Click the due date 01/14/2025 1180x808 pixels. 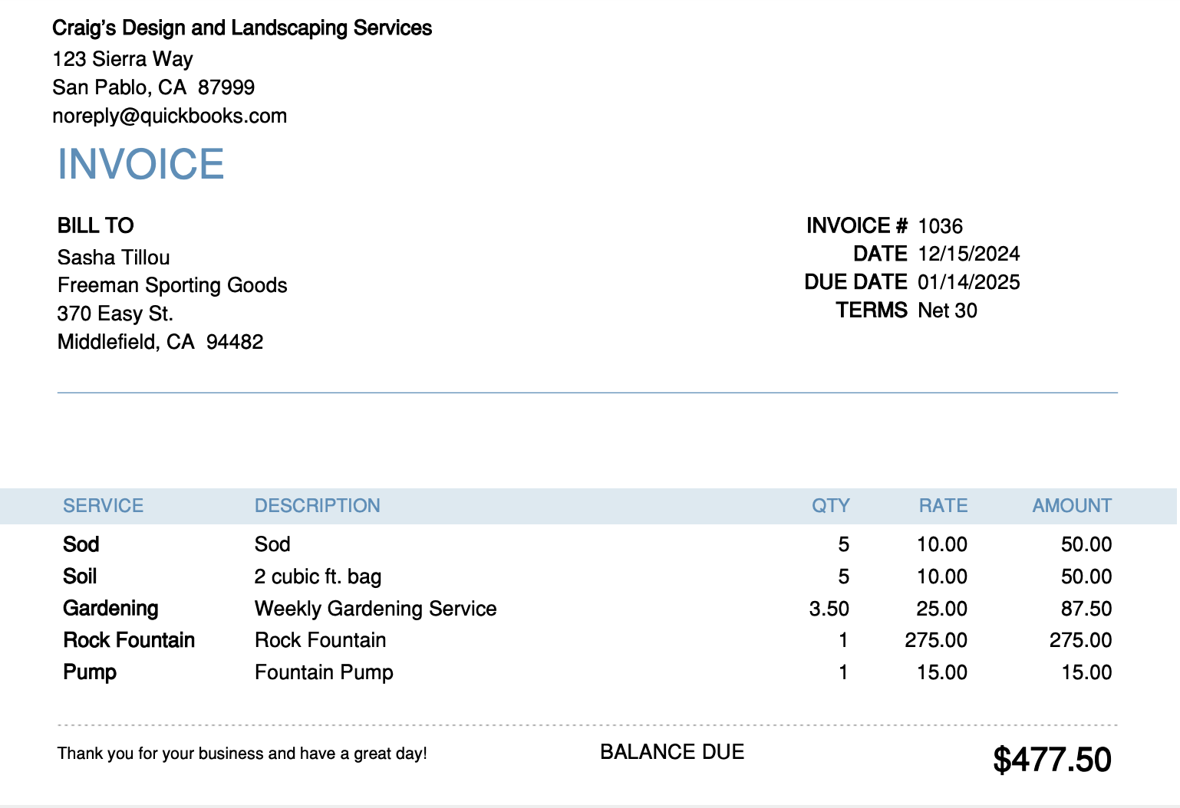pos(968,282)
